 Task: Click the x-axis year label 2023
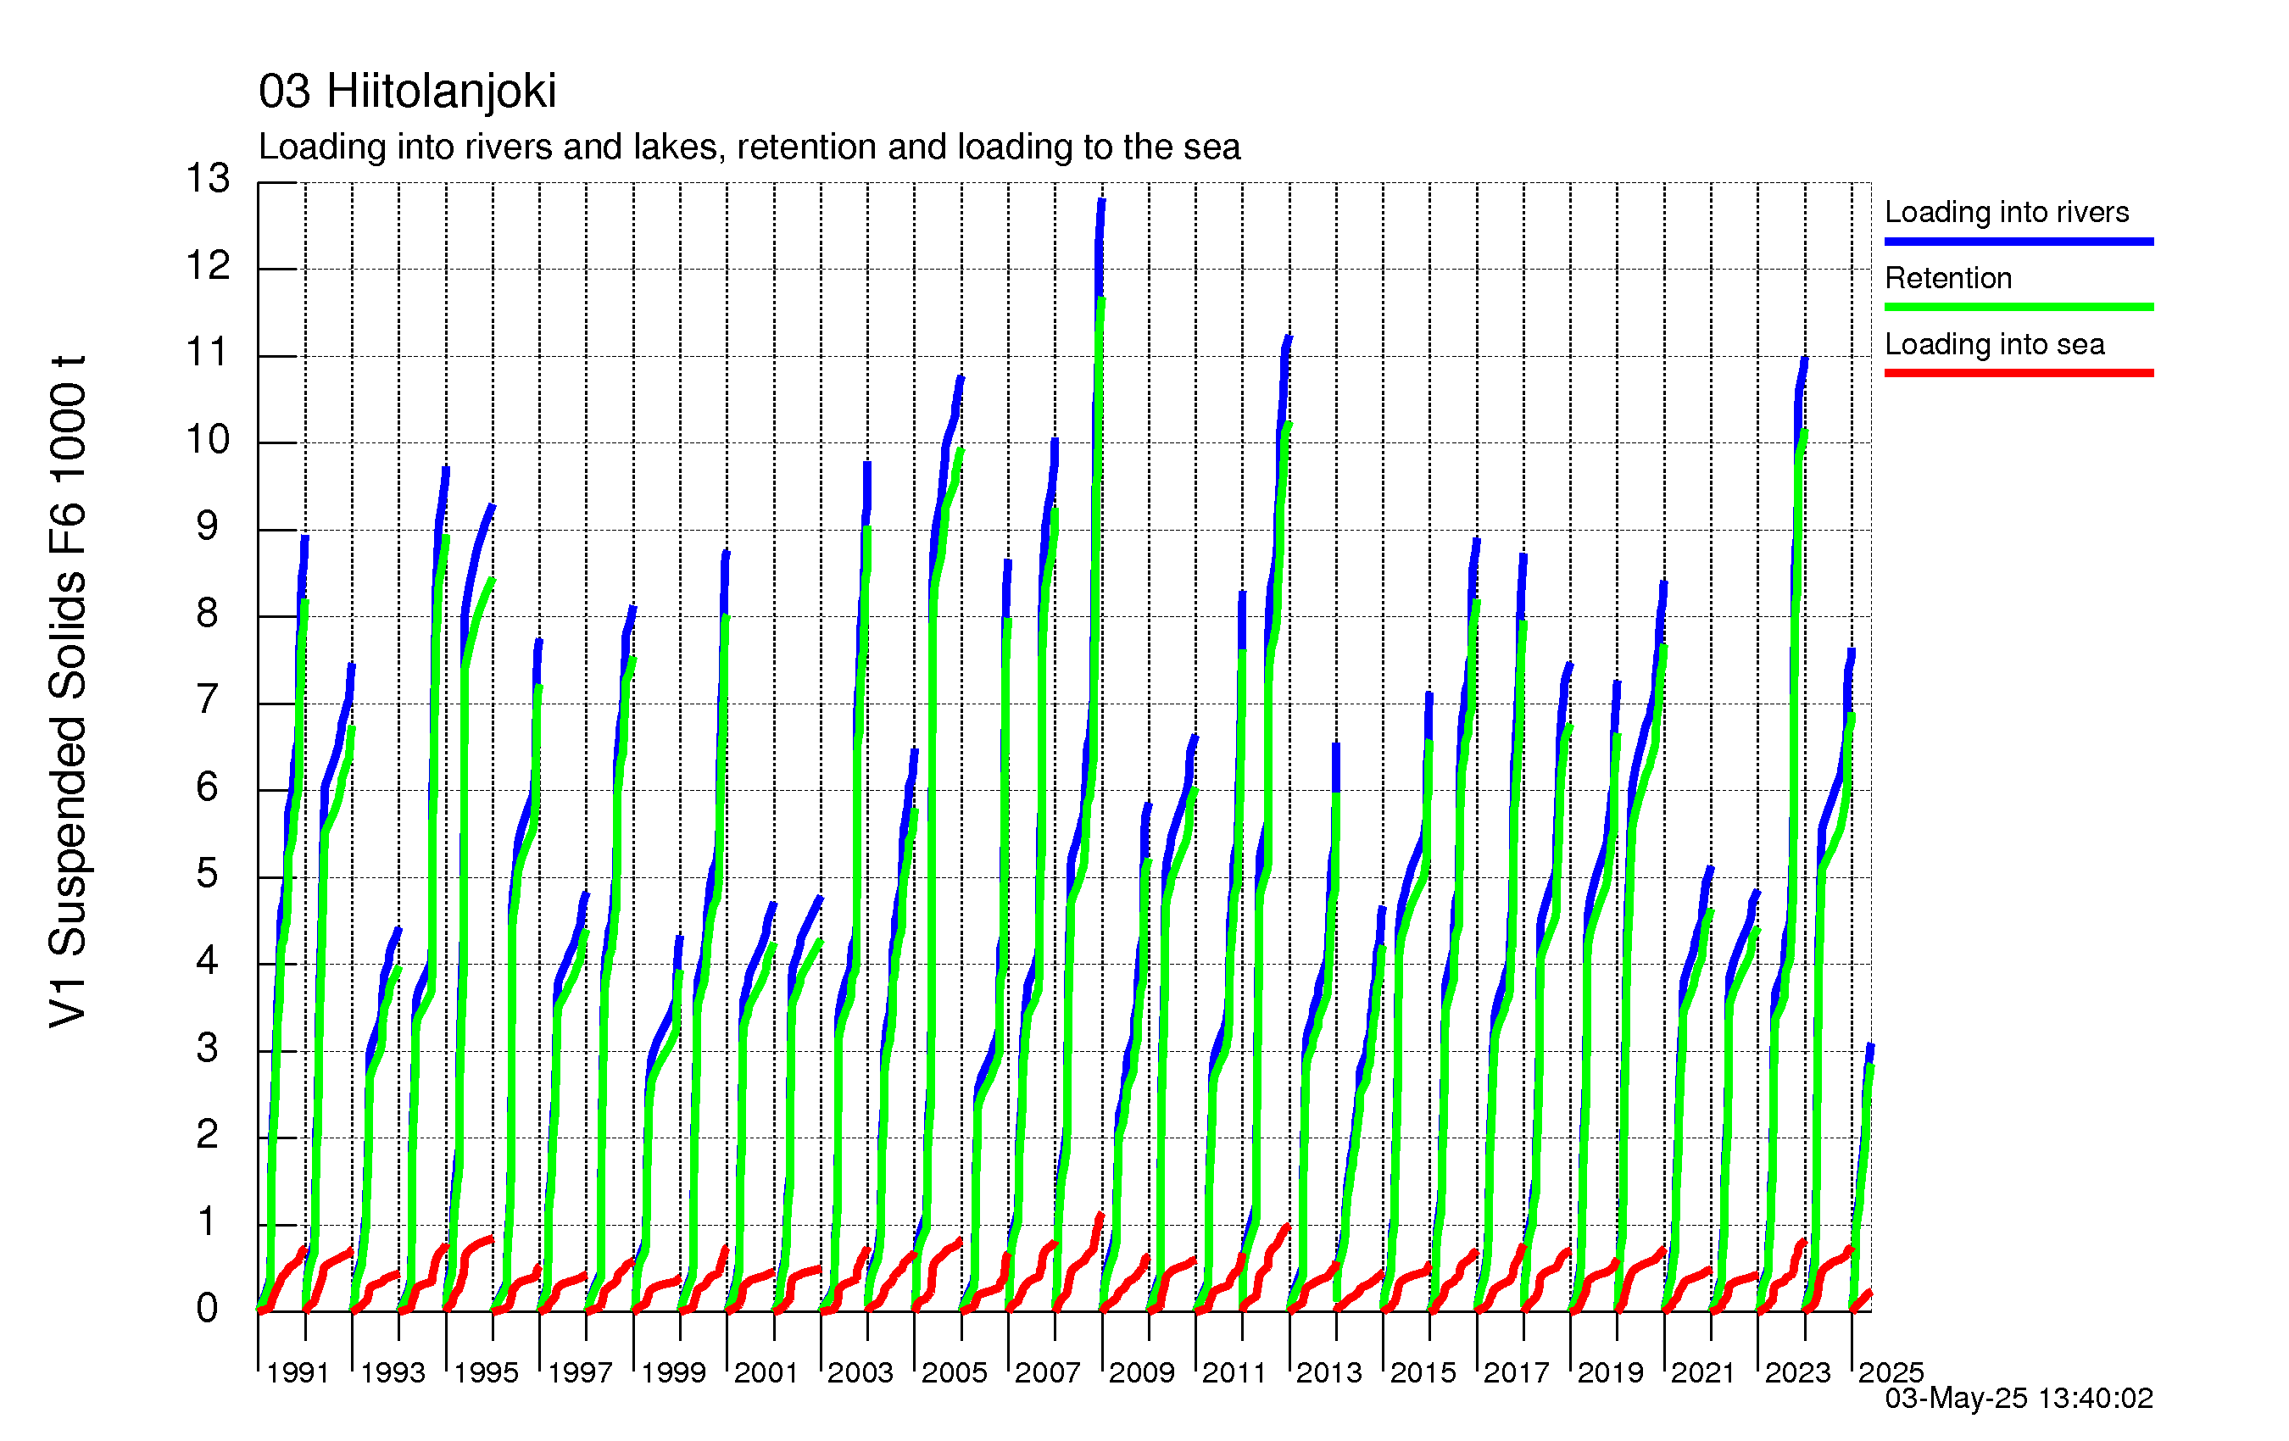click(1797, 1372)
